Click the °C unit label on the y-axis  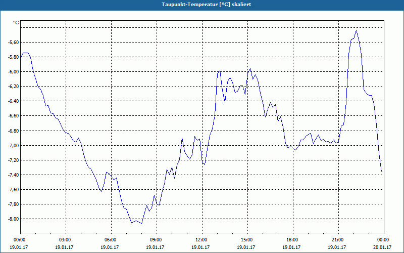16,23
